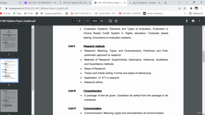Share this page icon in address bar

[x=180, y=8]
